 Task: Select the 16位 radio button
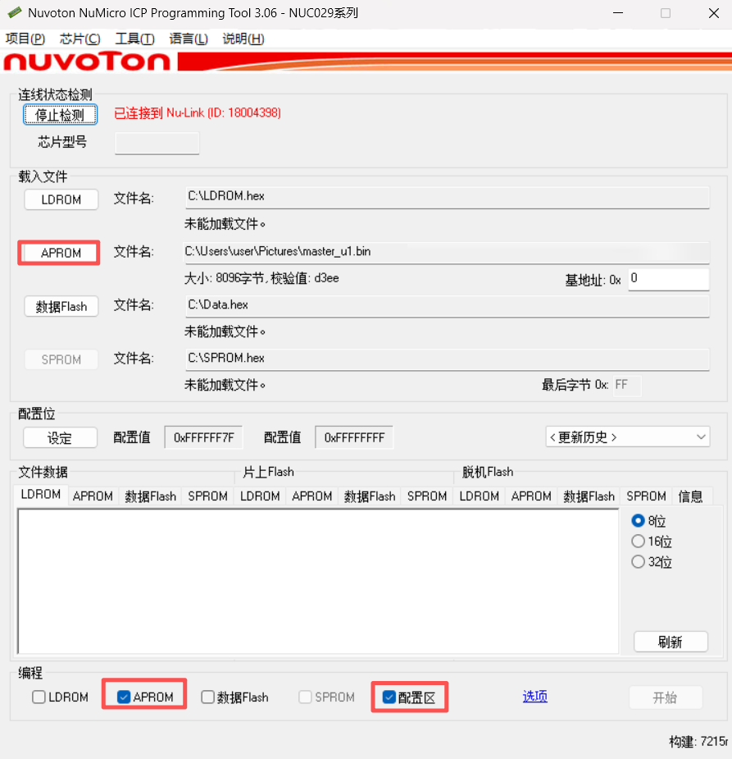tap(638, 542)
